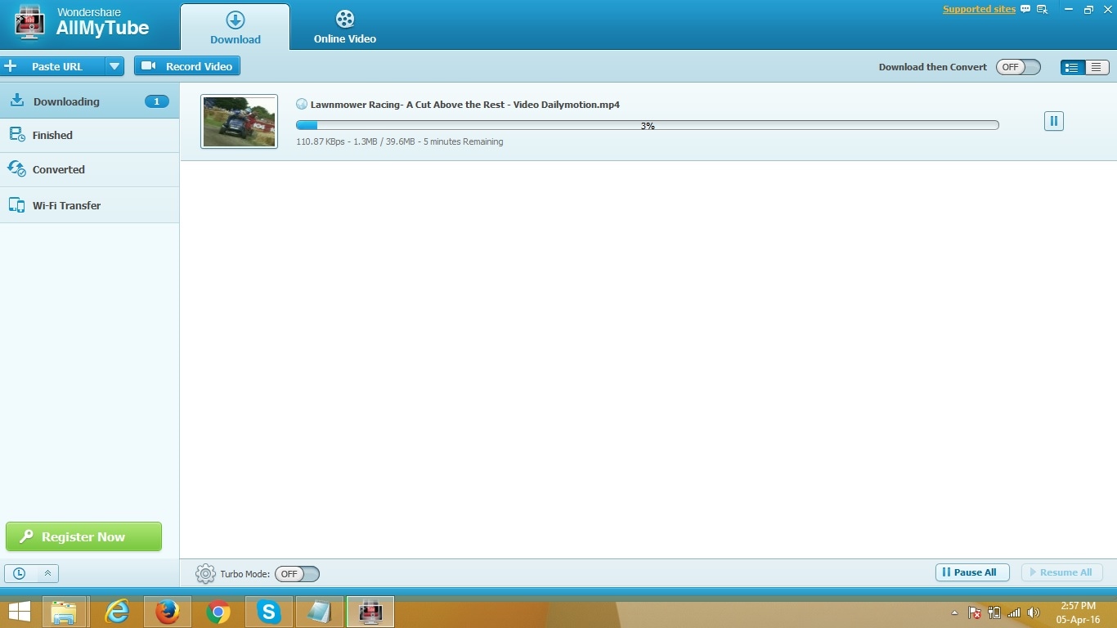Click the Pause All button
The image size is (1117, 628).
pyautogui.click(x=972, y=572)
